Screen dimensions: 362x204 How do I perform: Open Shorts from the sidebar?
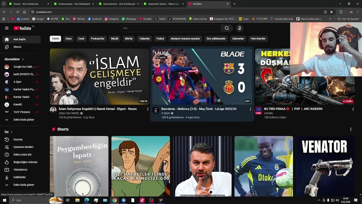tap(21, 47)
